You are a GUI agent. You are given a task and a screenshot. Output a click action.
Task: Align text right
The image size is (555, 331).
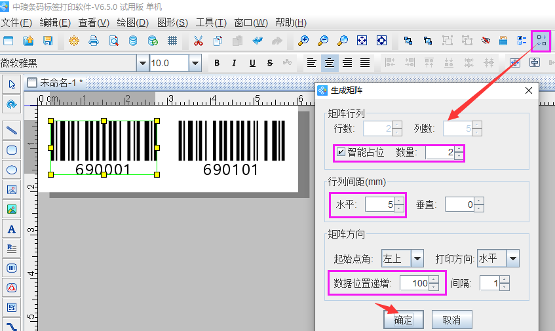(347, 63)
